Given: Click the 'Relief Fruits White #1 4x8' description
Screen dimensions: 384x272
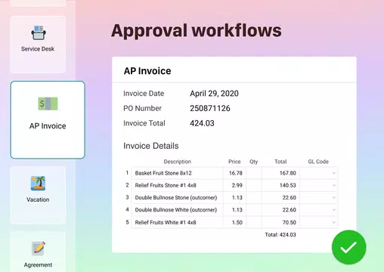Looking at the screenshot, I should [166, 222].
